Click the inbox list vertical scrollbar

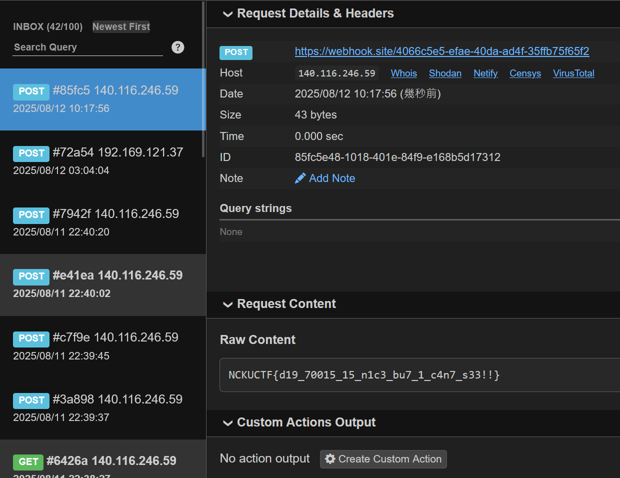(x=203, y=80)
